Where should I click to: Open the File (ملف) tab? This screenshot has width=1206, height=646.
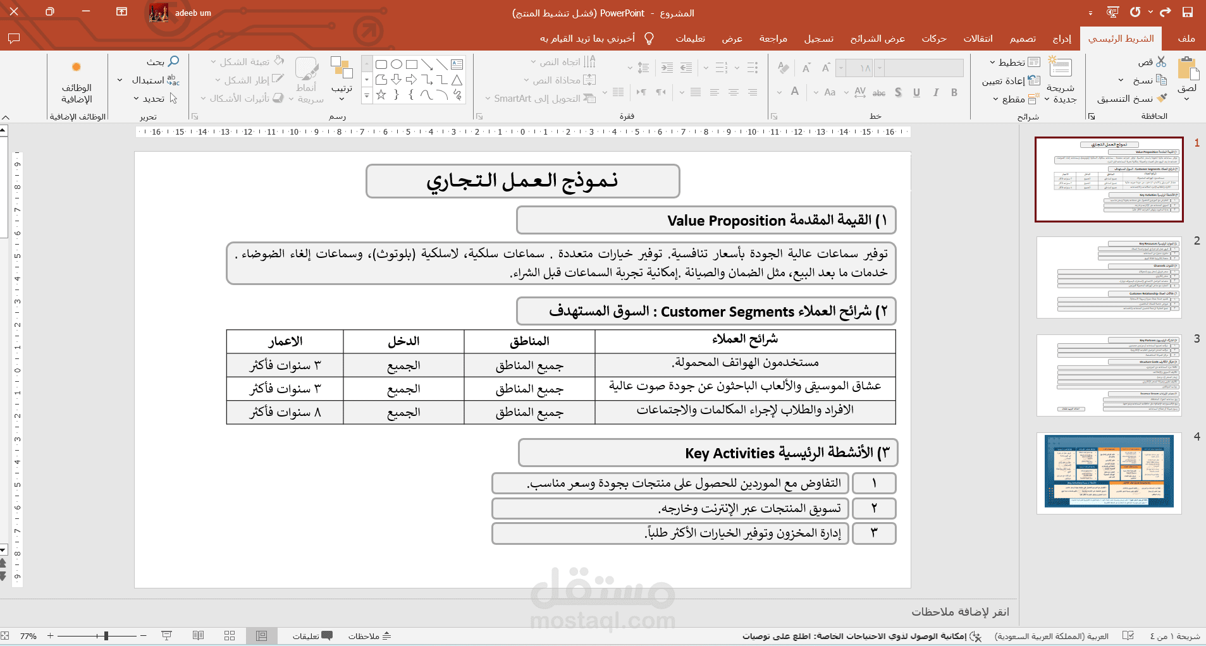[1186, 39]
